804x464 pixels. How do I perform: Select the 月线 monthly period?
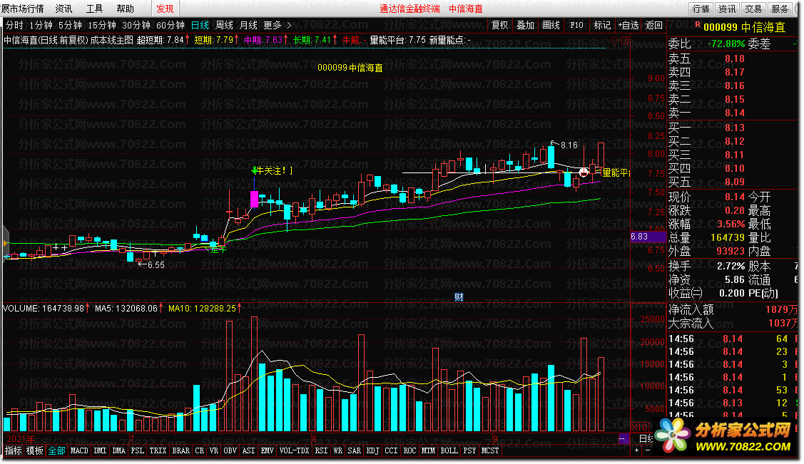[249, 25]
